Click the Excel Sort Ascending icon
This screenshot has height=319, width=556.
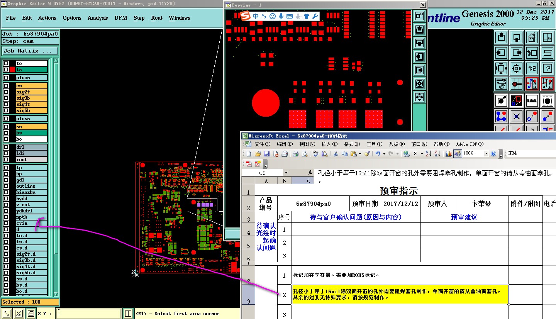coord(428,154)
